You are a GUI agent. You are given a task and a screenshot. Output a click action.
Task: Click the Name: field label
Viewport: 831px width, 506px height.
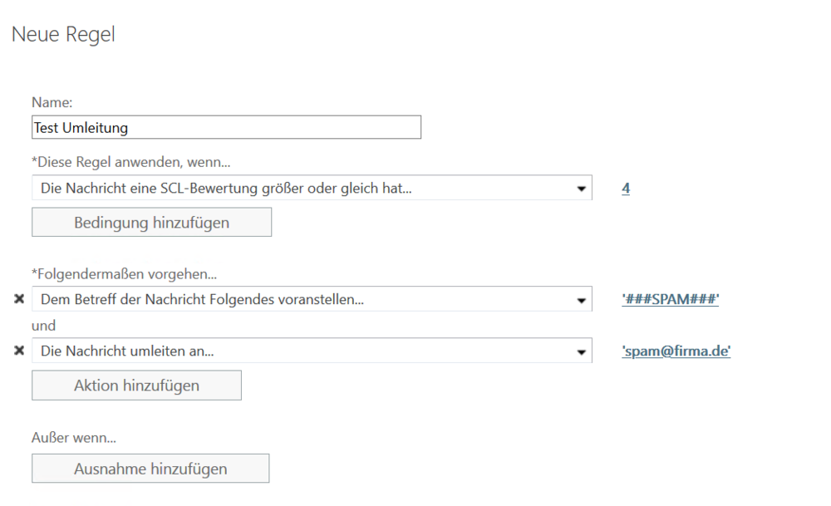(52, 102)
